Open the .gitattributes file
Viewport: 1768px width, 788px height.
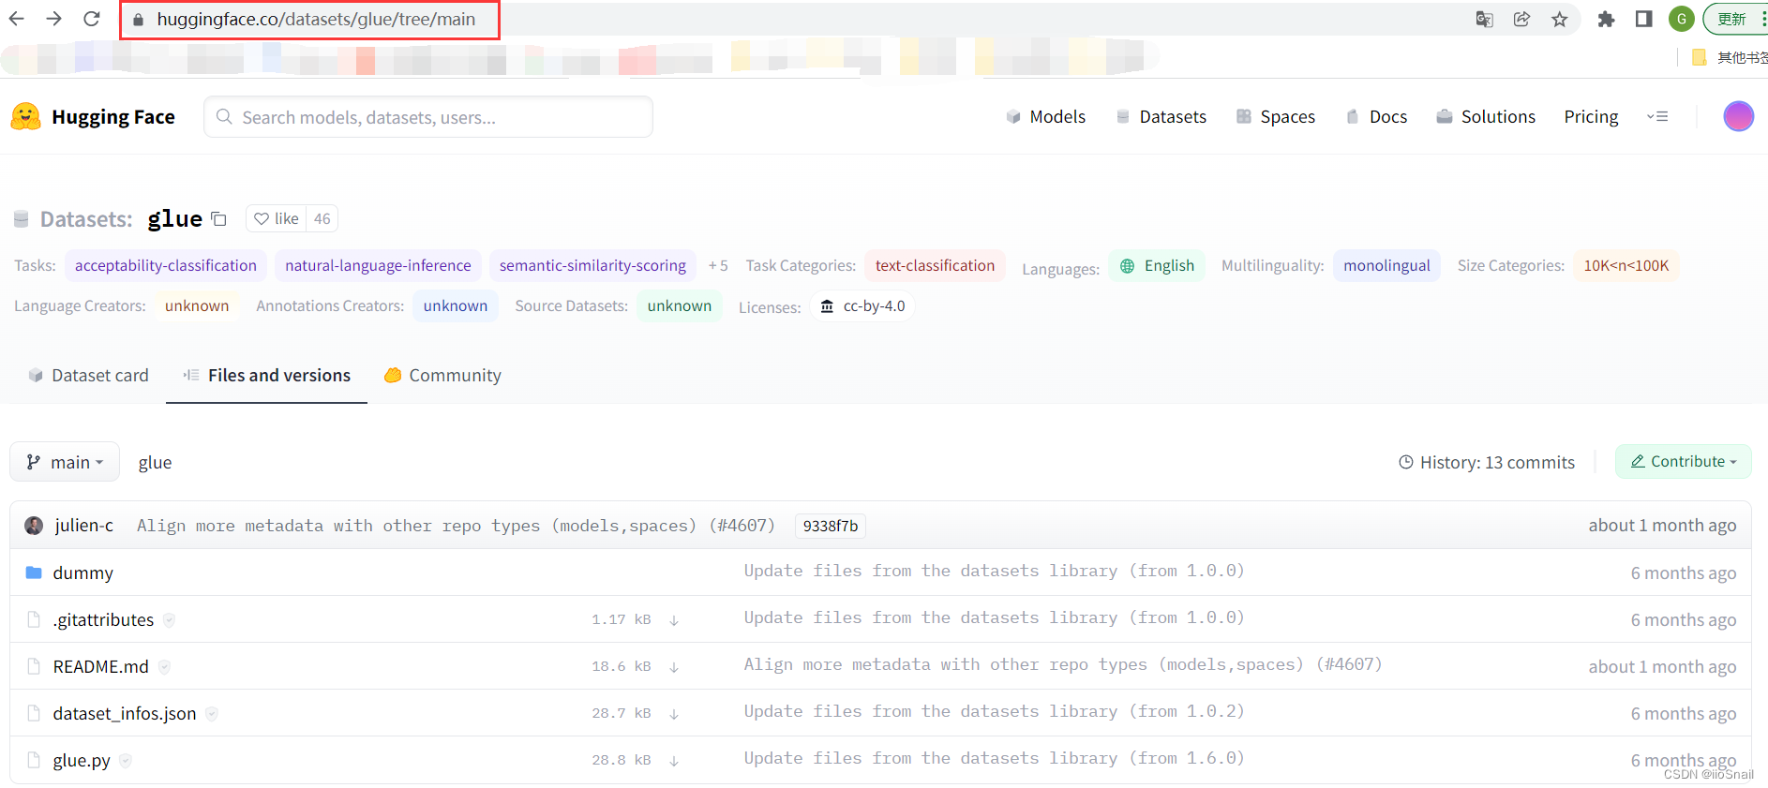point(103,619)
